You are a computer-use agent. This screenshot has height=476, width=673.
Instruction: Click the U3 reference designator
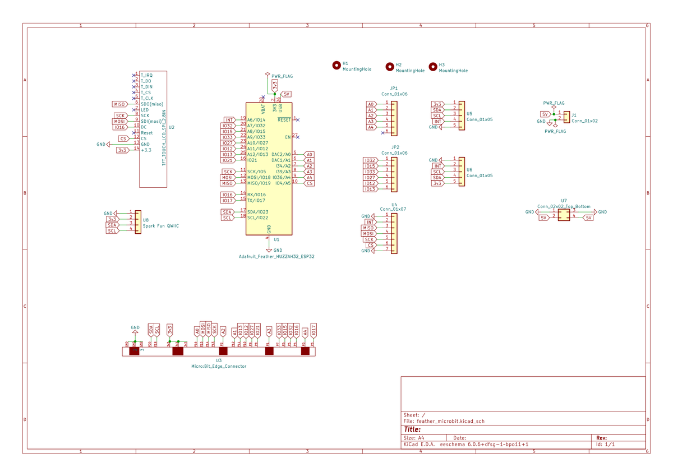click(219, 361)
